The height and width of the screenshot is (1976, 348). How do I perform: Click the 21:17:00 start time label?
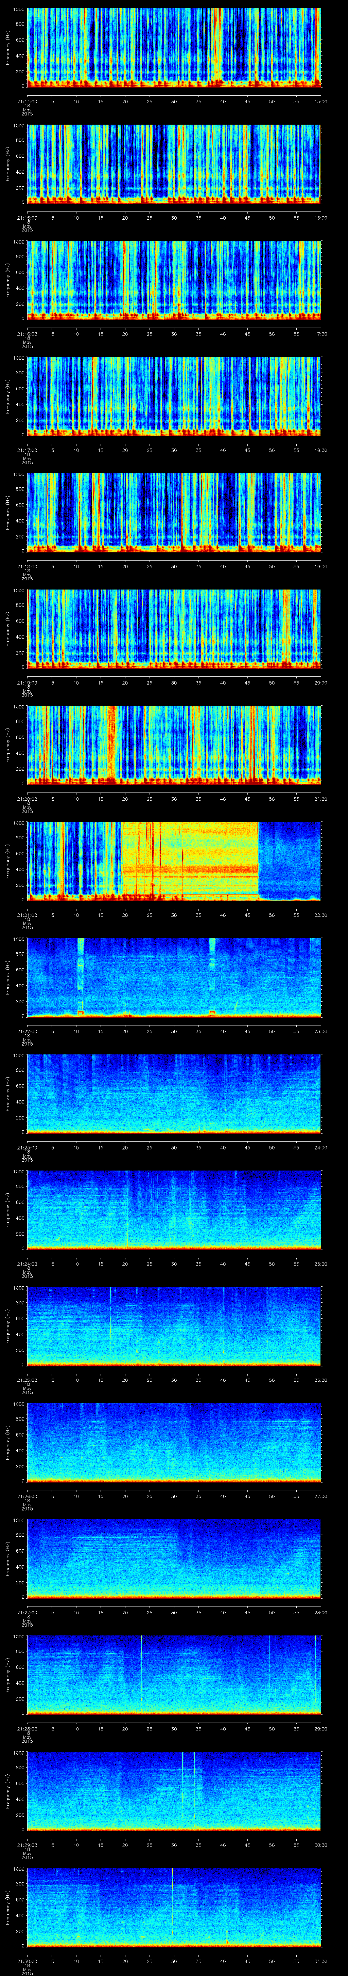click(27, 450)
